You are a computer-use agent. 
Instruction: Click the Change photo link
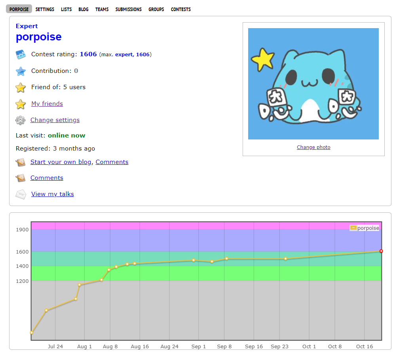coord(313,147)
